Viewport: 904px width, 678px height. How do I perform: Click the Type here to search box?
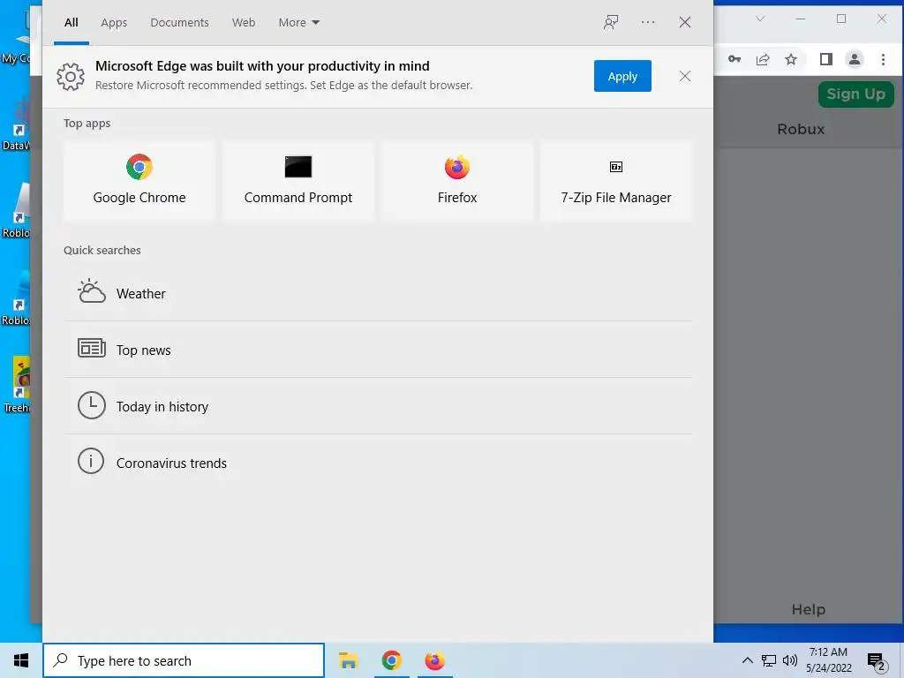click(184, 660)
